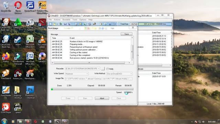This screenshot has width=220, height=124.
Task: Click the message log vertical scrollbar
Action: (132, 49)
